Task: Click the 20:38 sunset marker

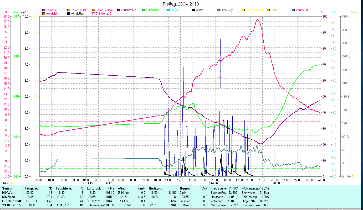Action: pos(277,183)
